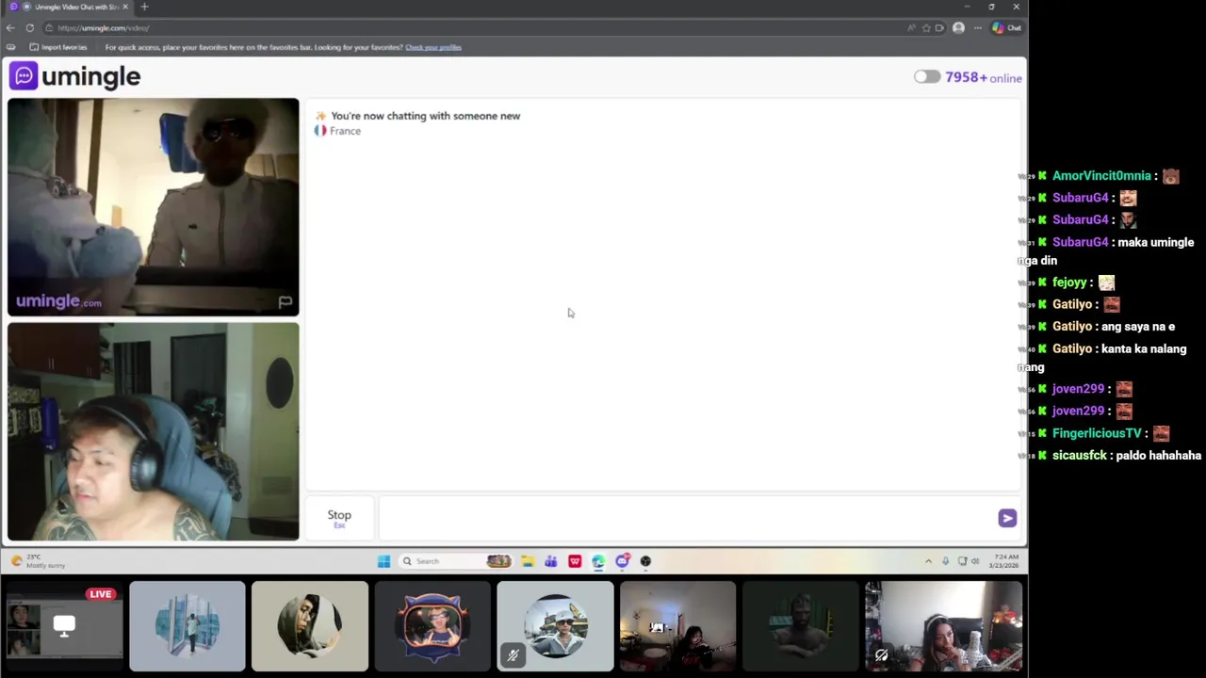1206x678 pixels.
Task: Click the volume icon in system tray
Action: [975, 561]
